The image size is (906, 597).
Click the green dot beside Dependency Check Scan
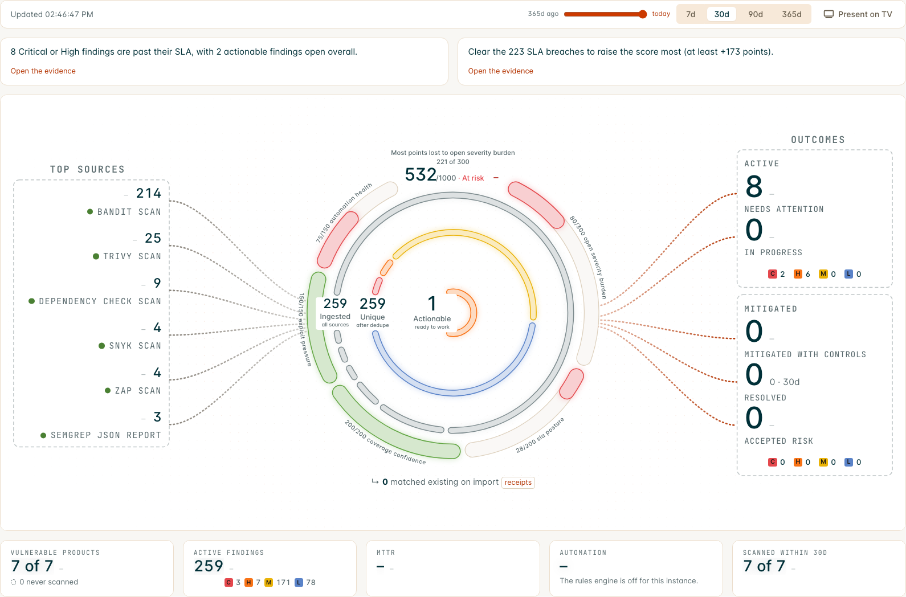coord(32,301)
